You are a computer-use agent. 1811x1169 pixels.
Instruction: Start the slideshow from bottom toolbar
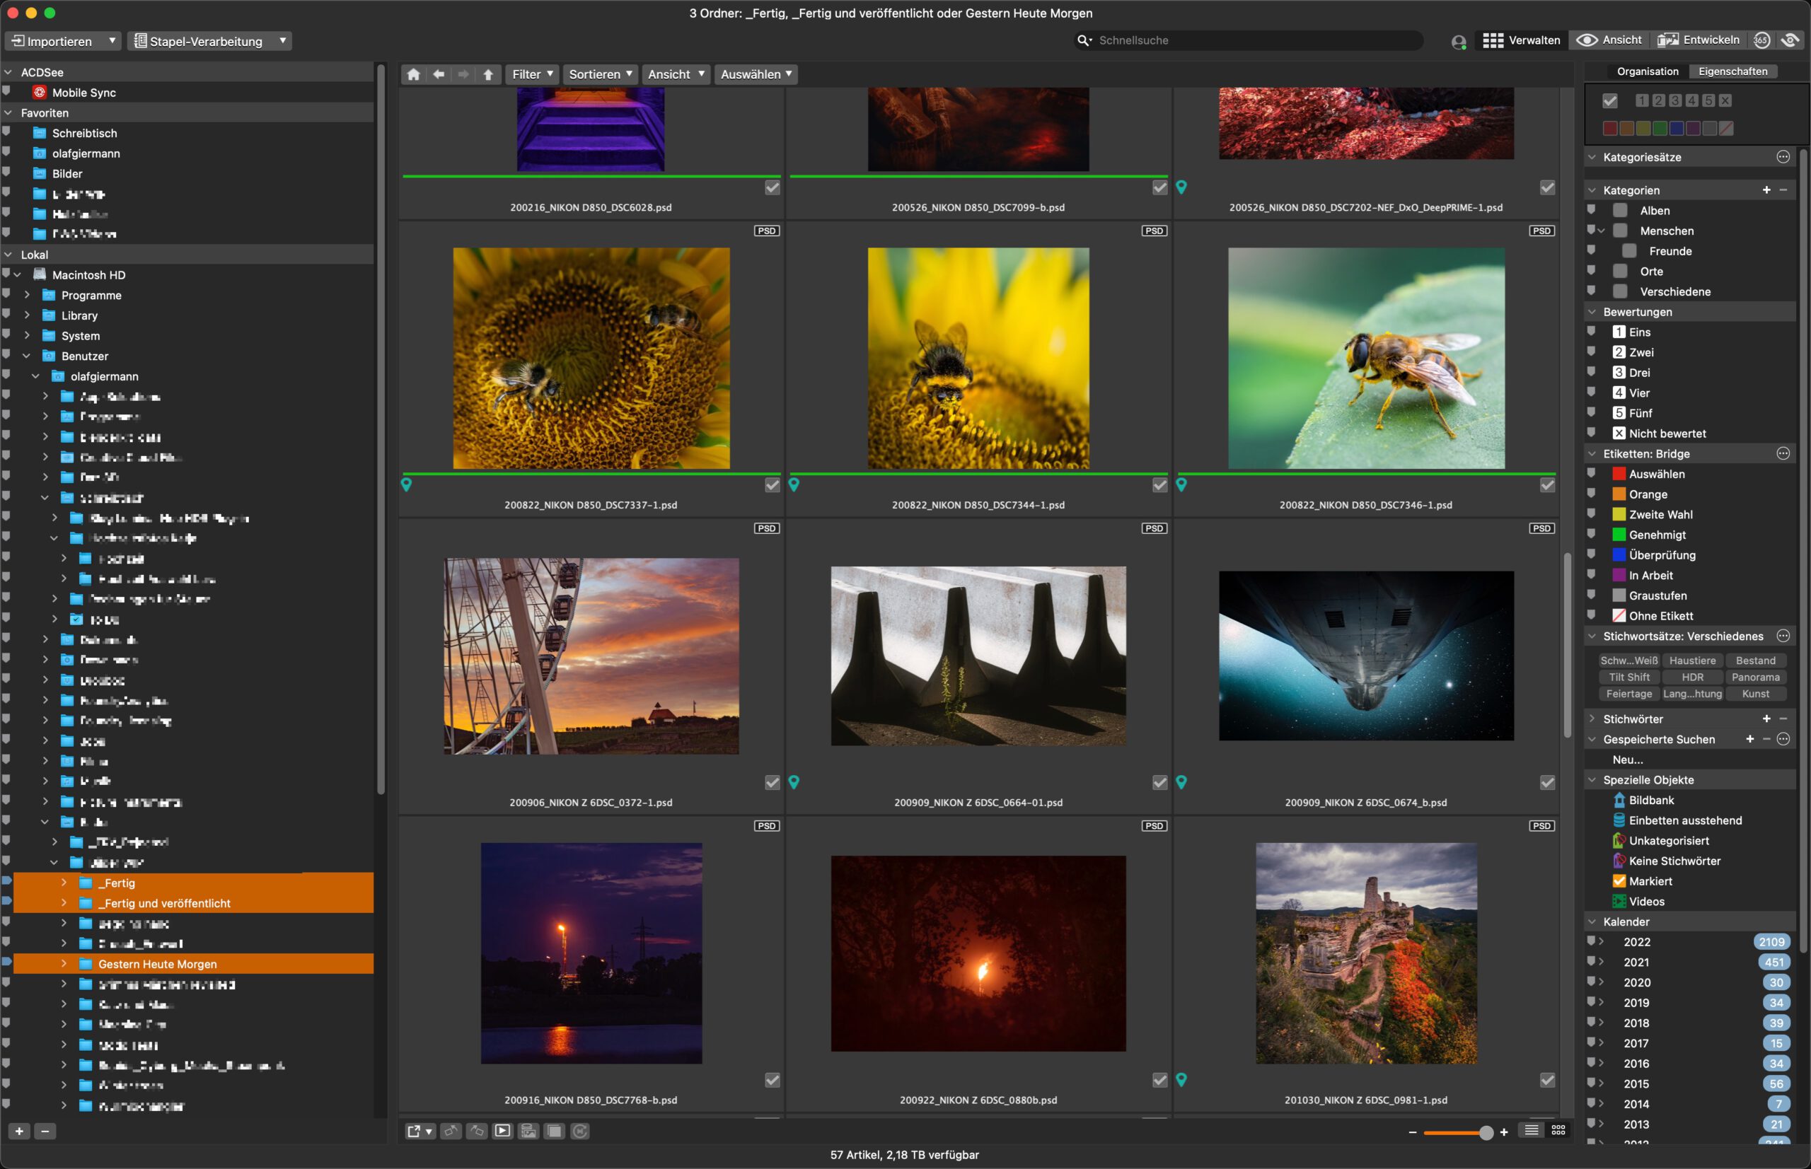pos(502,1131)
